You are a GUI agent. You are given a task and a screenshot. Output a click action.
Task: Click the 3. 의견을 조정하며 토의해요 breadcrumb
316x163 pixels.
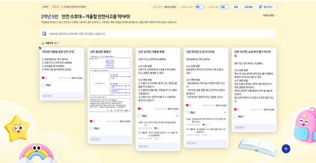point(74,7)
